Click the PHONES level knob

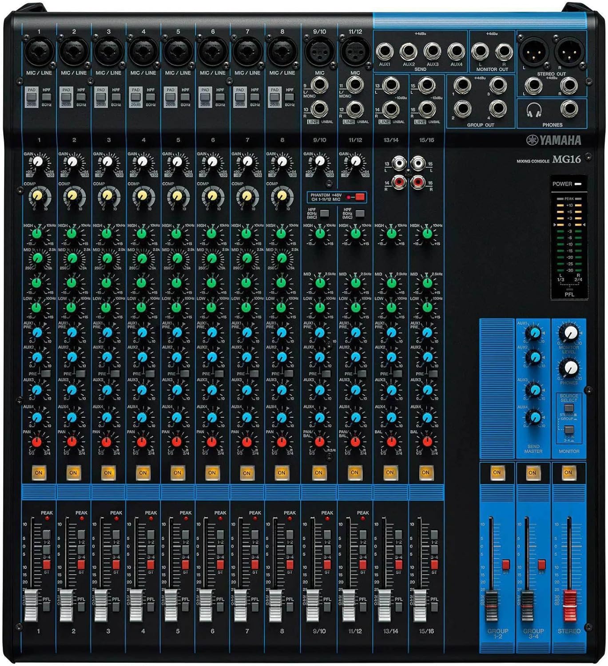pos(572,367)
